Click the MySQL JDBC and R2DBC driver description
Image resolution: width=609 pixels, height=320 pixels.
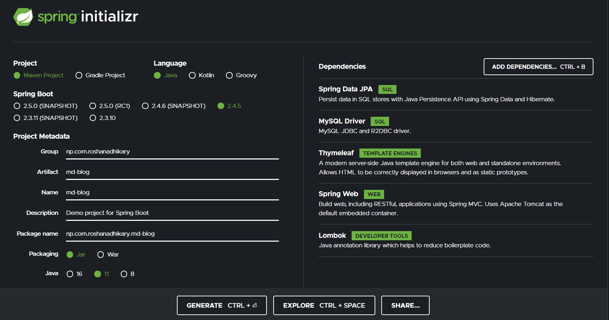(365, 131)
